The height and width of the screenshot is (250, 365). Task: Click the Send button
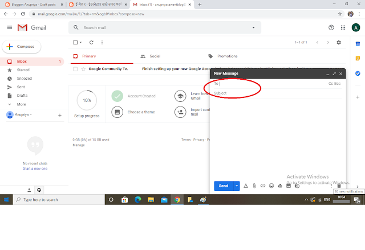click(224, 186)
